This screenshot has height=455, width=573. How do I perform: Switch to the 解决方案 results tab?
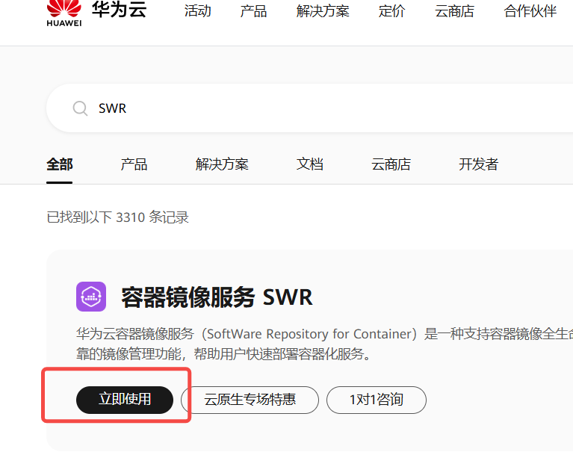point(222,164)
